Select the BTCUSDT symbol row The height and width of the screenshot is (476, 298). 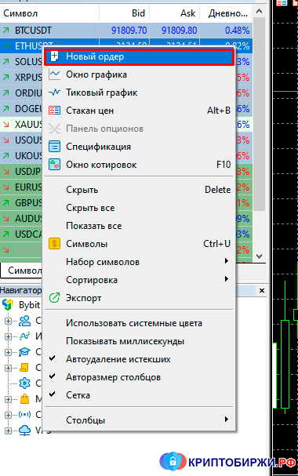(x=126, y=31)
